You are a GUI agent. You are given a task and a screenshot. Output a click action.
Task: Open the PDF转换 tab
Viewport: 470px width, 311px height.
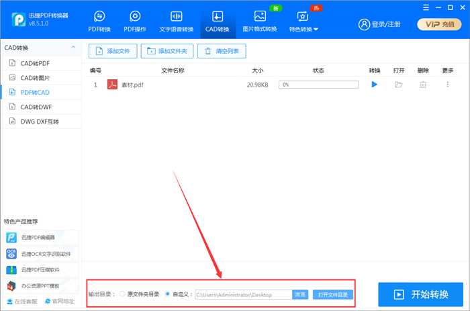pos(99,21)
